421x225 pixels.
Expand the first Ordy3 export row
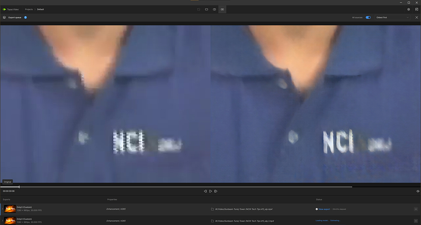[x=2, y=209]
